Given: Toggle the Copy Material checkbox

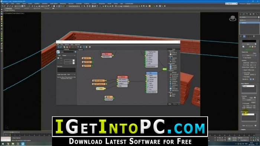Looking at the screenshot, I should click(x=244, y=58).
